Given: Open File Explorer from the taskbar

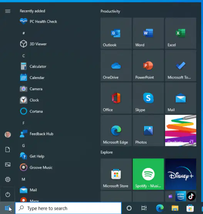Looking at the screenshot, I should click(x=175, y=208).
